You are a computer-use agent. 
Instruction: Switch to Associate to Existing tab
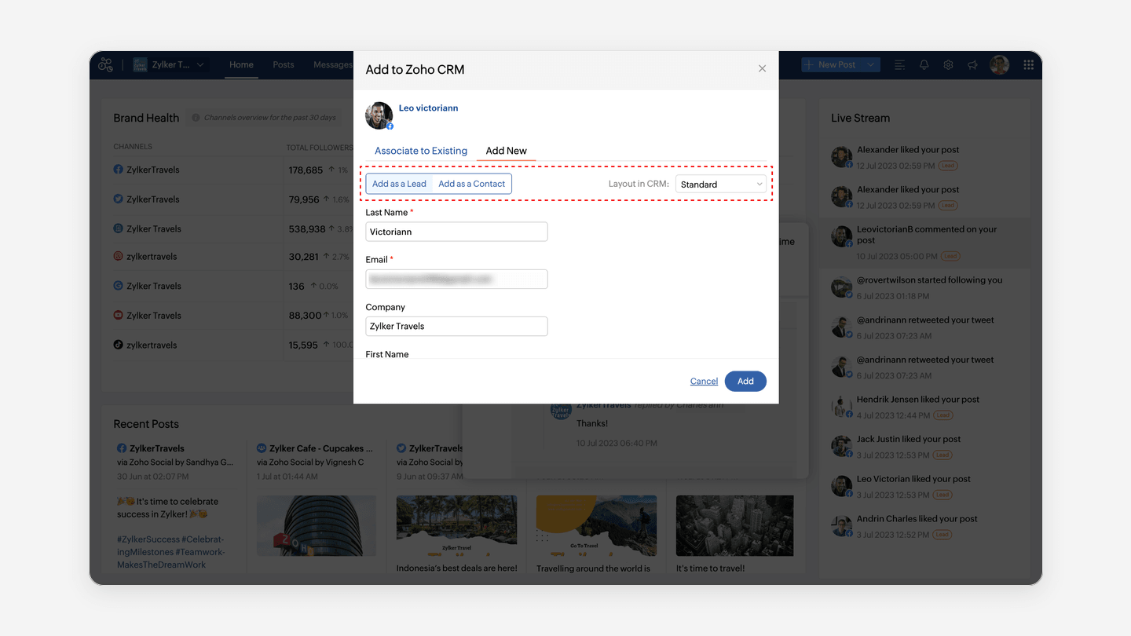(421, 151)
